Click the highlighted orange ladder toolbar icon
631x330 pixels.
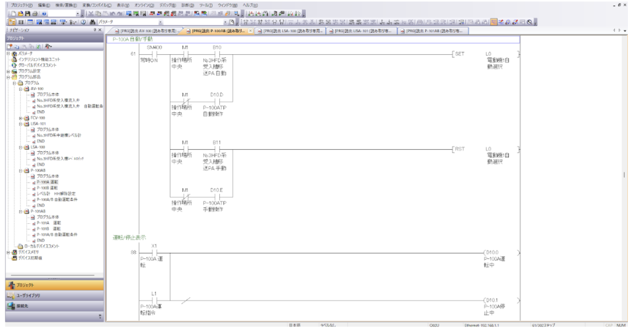(x=494, y=22)
